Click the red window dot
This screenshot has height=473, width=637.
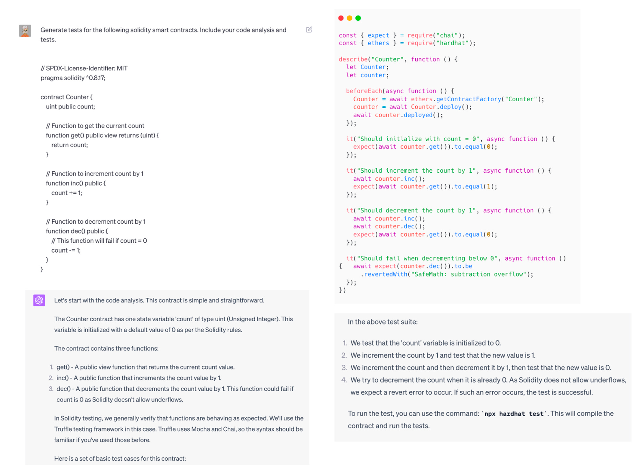click(x=341, y=18)
